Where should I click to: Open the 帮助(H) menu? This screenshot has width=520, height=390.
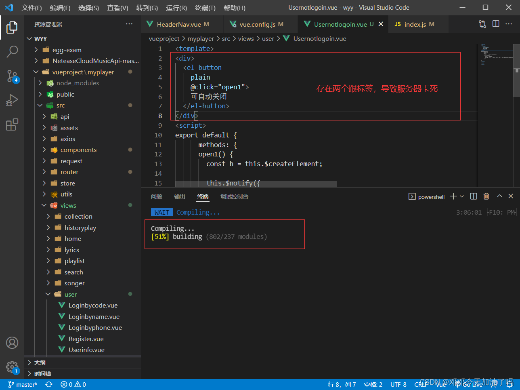[x=234, y=8]
